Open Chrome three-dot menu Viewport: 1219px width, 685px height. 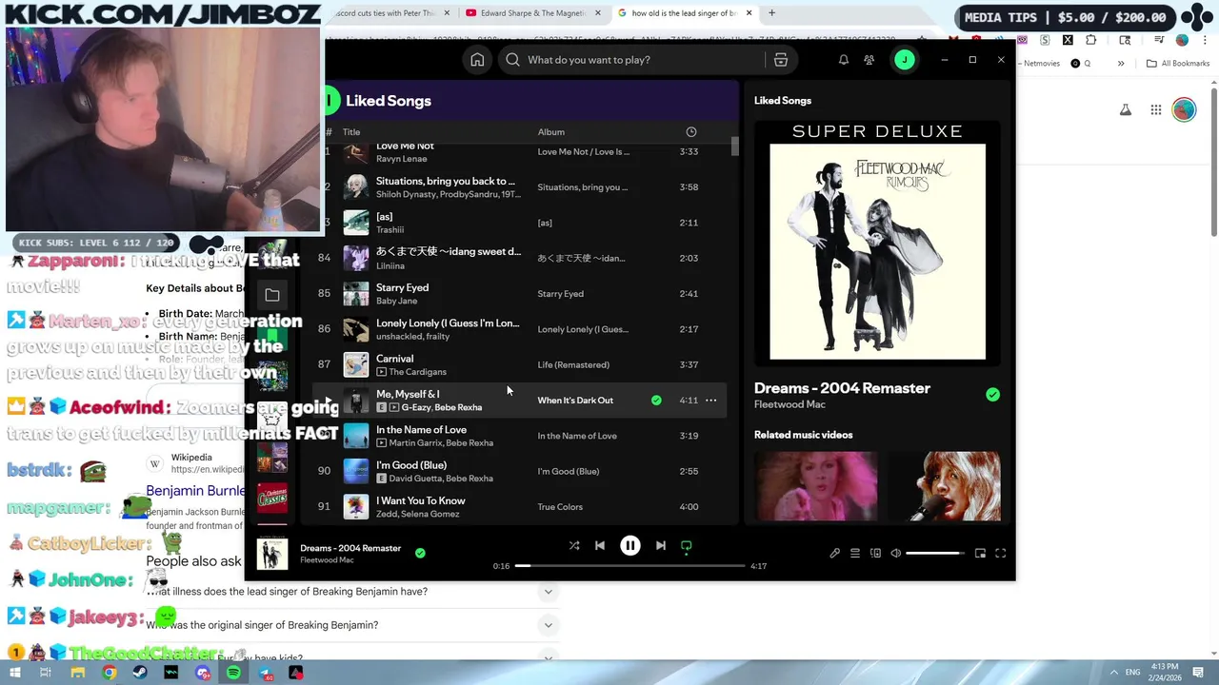tap(1204, 40)
